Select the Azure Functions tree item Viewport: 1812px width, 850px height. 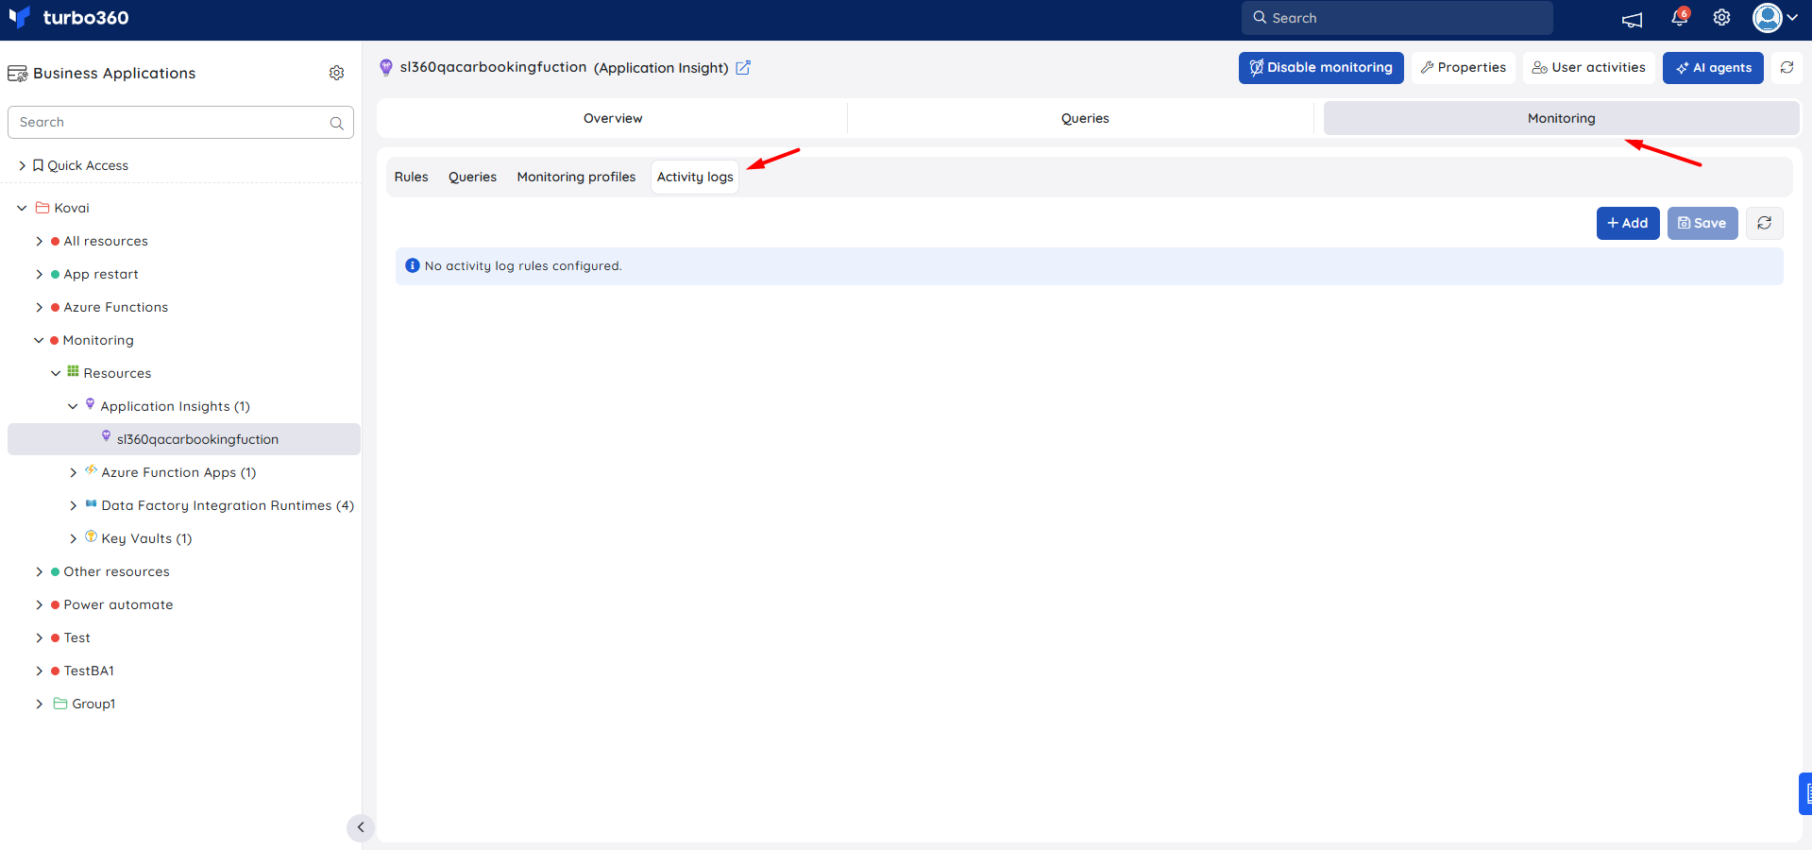(x=115, y=308)
